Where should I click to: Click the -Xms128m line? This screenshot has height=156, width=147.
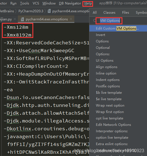tap(16, 27)
